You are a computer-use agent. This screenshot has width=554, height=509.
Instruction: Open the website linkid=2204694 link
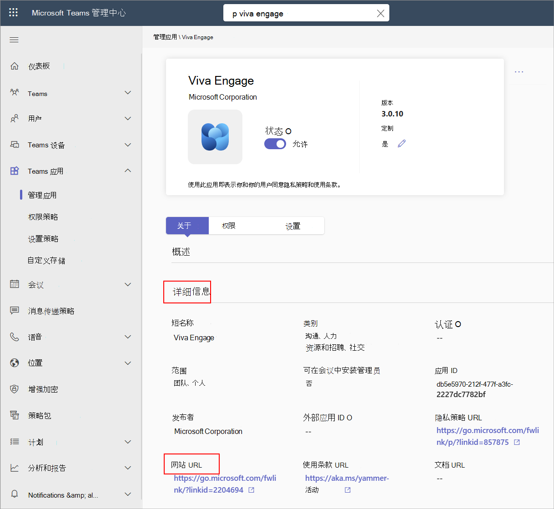225,484
